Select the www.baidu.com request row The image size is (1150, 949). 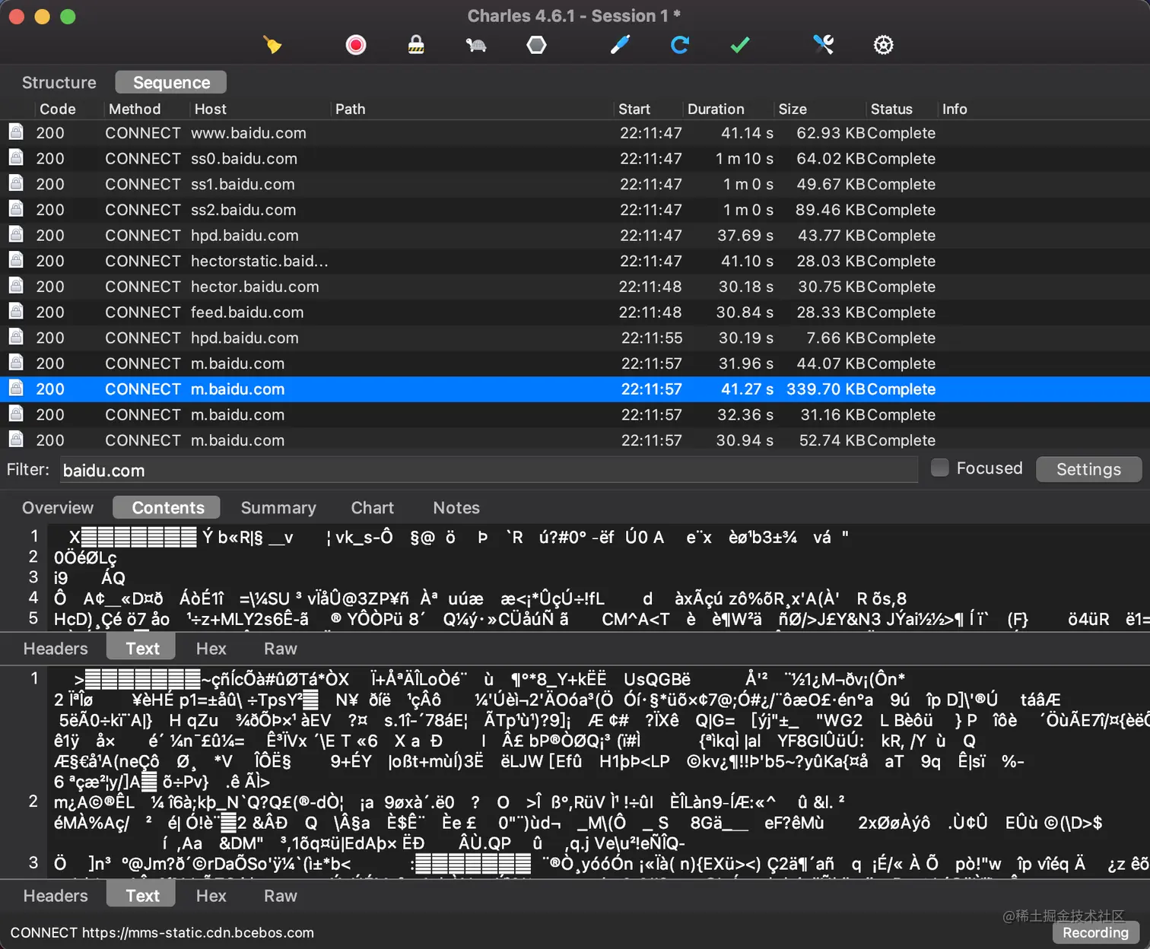pyautogui.click(x=575, y=132)
